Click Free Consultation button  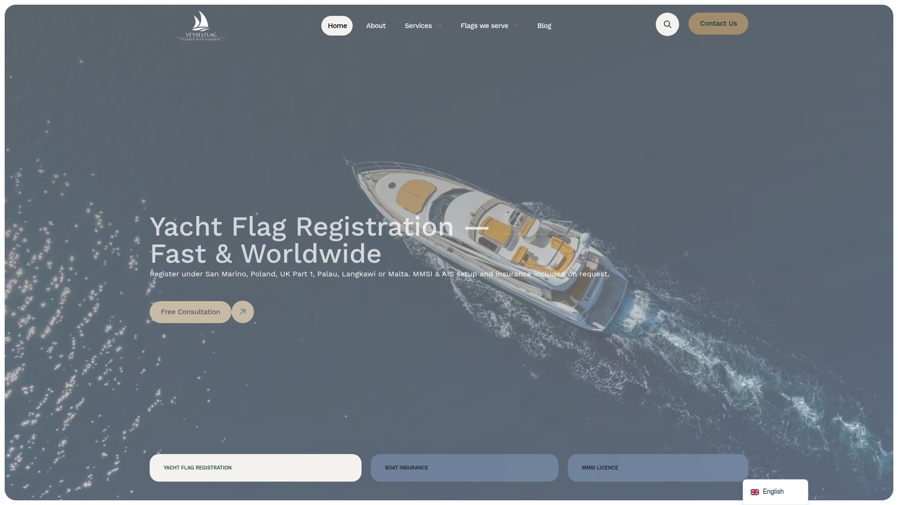click(x=190, y=312)
